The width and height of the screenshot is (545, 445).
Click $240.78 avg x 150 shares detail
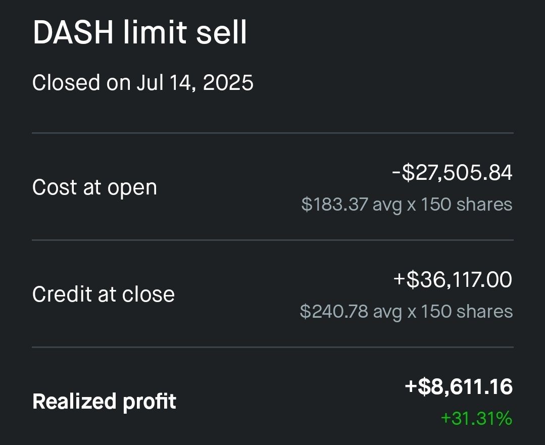tap(406, 311)
